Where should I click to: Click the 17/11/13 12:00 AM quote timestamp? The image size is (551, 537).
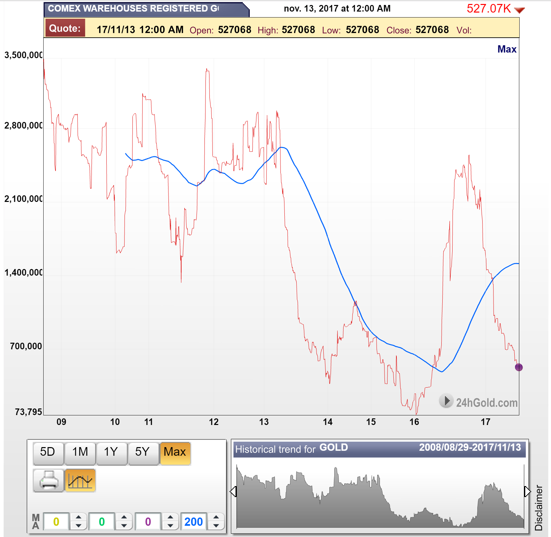[140, 30]
